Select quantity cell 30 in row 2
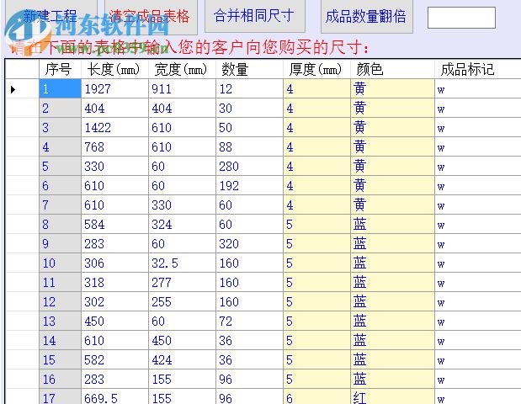This screenshot has width=521, height=404. 249,109
